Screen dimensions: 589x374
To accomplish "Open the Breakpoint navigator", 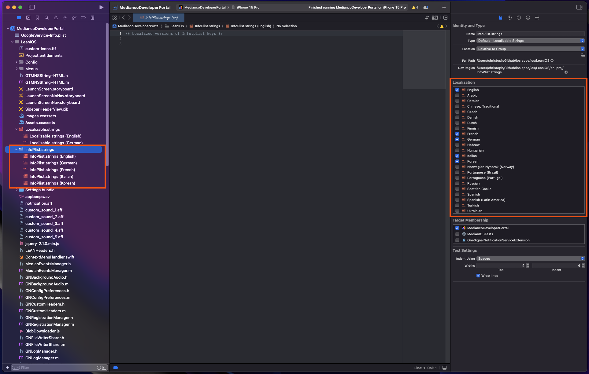I will coord(83,17).
